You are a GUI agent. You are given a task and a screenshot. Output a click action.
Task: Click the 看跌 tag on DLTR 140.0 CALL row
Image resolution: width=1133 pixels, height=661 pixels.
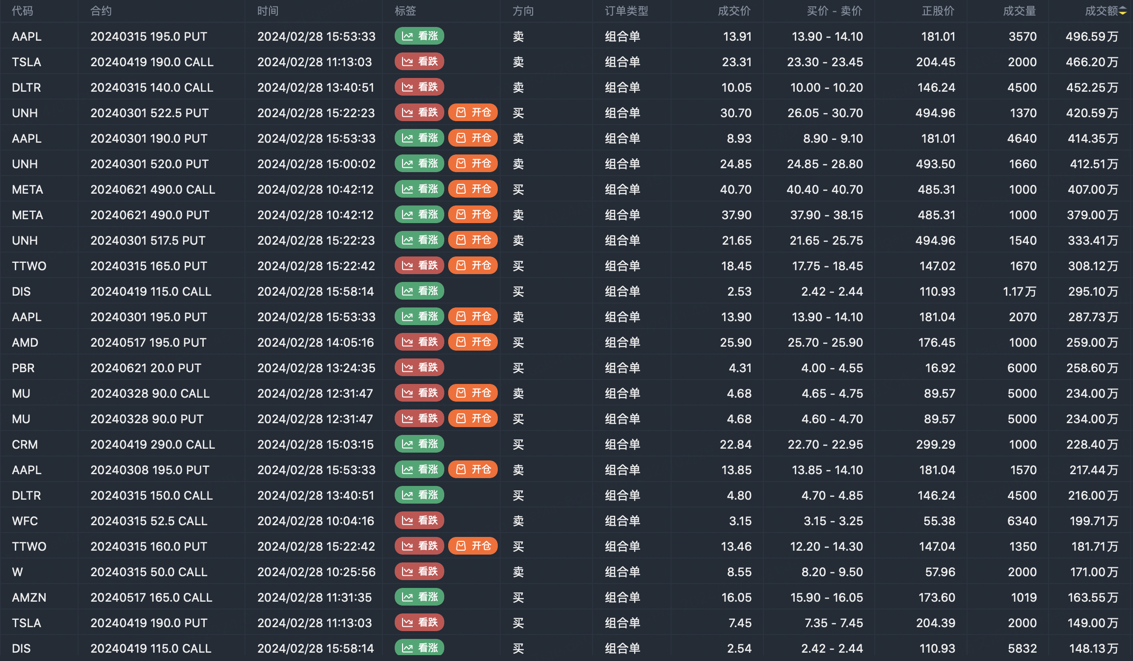tap(419, 87)
